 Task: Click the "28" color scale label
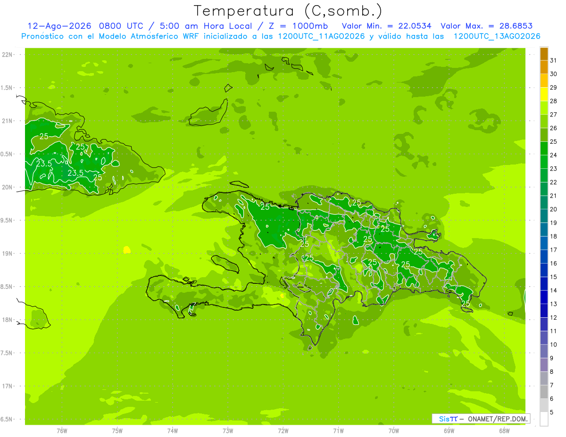(554, 101)
